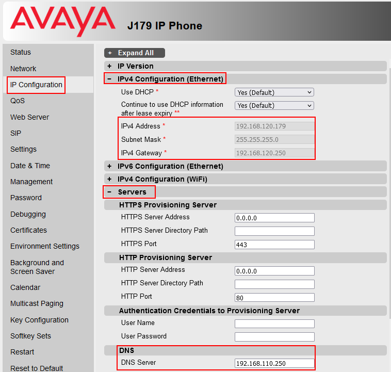Viewport: 391px width, 372px height.
Task: Open the Settings page
Action: (23, 149)
